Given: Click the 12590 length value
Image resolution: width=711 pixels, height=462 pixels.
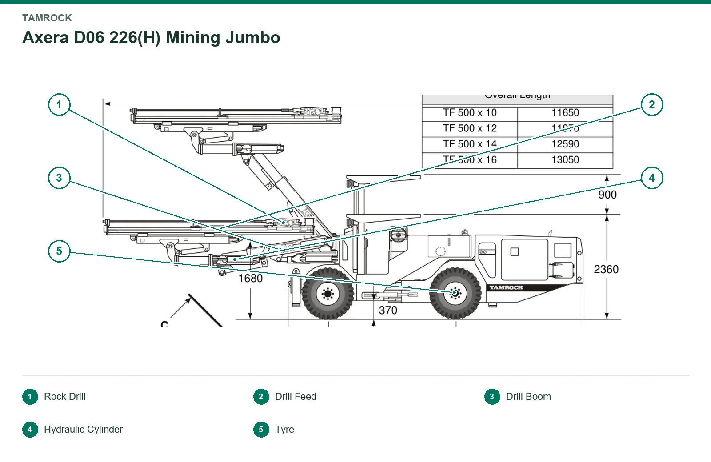Looking at the screenshot, I should 565,144.
